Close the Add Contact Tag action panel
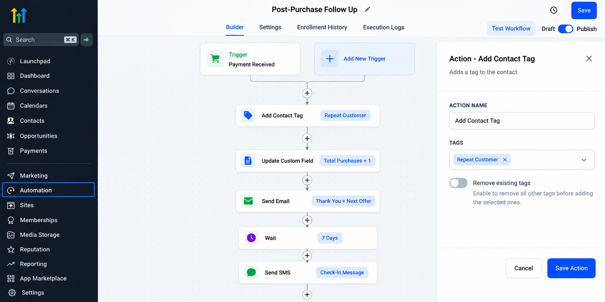 (589, 59)
